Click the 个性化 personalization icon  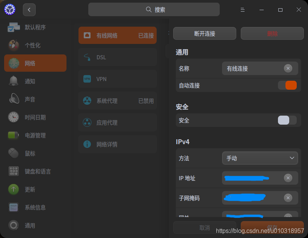click(x=13, y=45)
